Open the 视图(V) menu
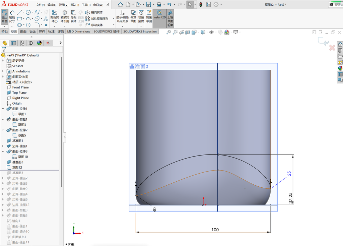The height and width of the screenshot is (246, 343). coord(63,5)
